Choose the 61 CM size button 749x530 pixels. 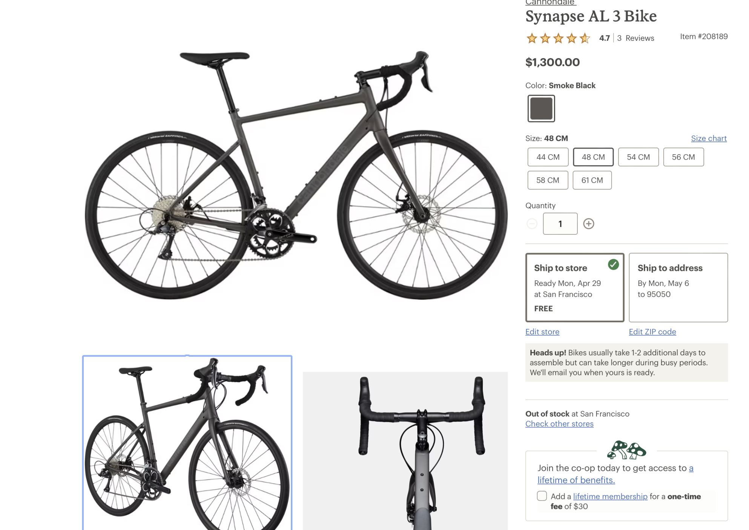(x=592, y=180)
